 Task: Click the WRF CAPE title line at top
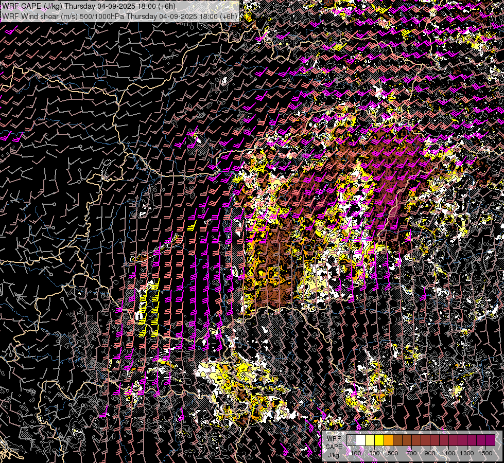pos(89,6)
